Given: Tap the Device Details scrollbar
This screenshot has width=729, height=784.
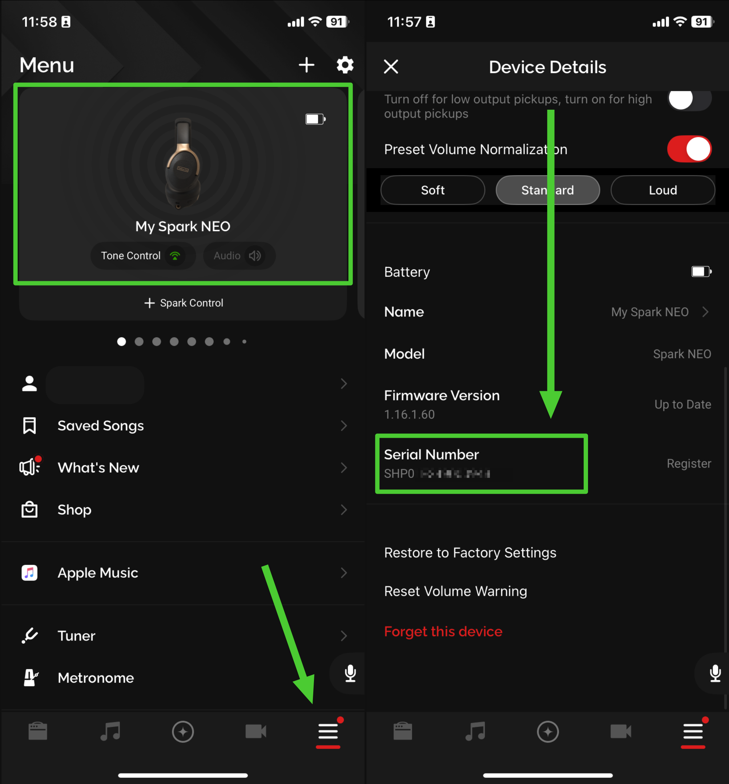Looking at the screenshot, I should 725,538.
